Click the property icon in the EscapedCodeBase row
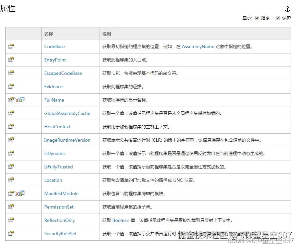The width and height of the screenshot is (299, 247). pyautogui.click(x=11, y=73)
